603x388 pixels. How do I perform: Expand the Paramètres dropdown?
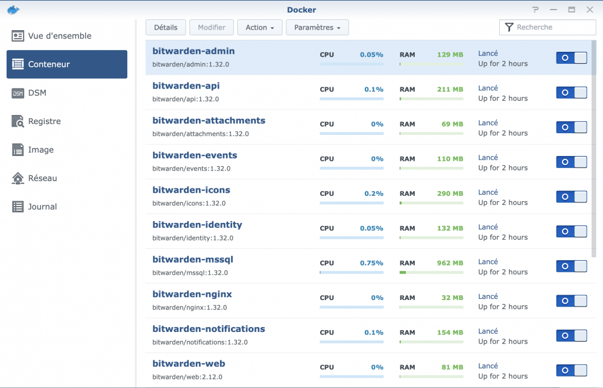[x=317, y=28]
